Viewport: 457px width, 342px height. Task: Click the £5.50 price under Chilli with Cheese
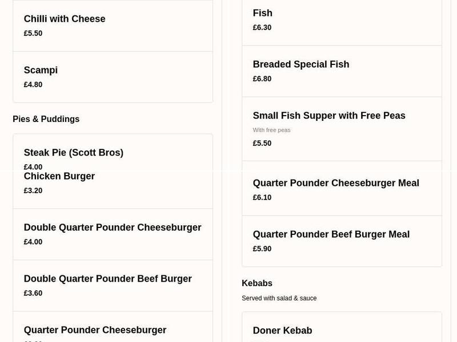31,33
